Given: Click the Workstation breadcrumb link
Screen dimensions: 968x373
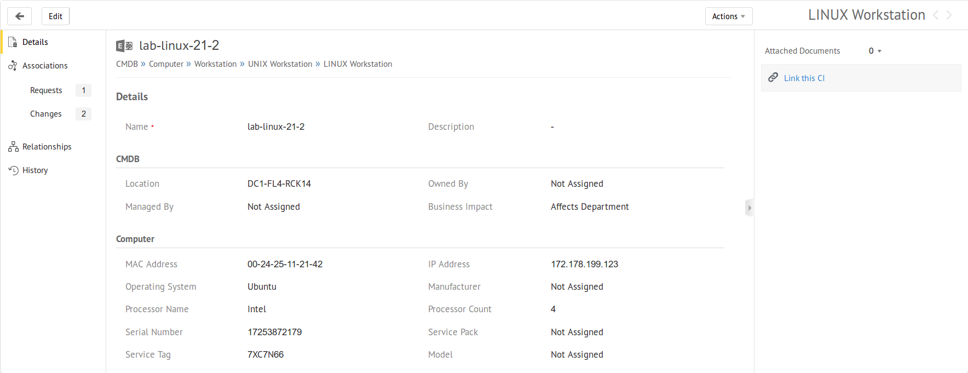Looking at the screenshot, I should (215, 64).
